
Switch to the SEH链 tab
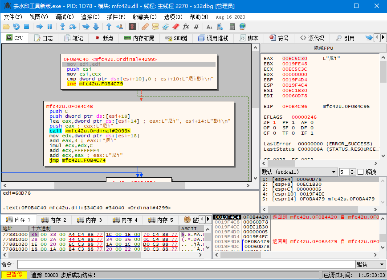tap(176, 38)
